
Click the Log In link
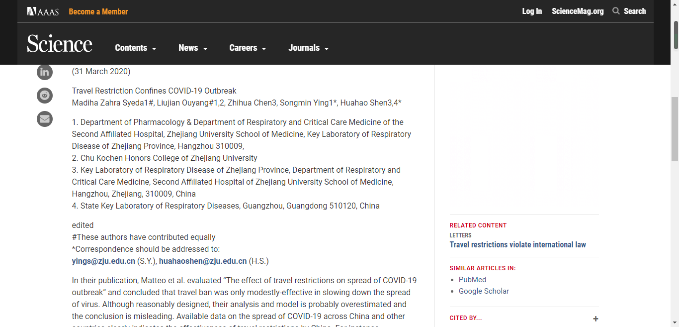pos(532,11)
